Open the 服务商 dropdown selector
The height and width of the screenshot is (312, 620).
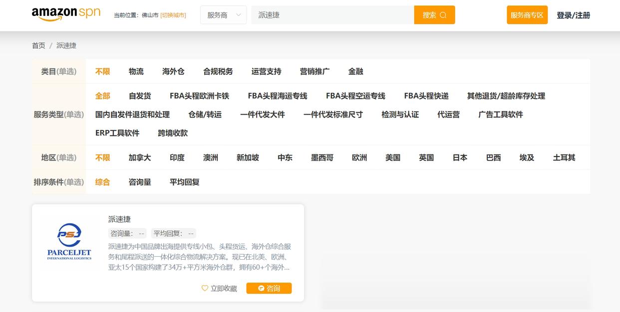223,15
